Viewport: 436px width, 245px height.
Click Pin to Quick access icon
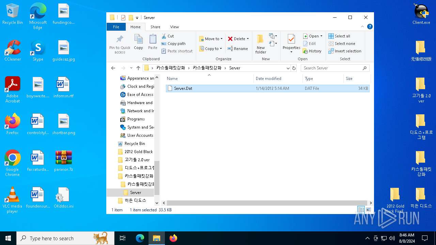[120, 39]
